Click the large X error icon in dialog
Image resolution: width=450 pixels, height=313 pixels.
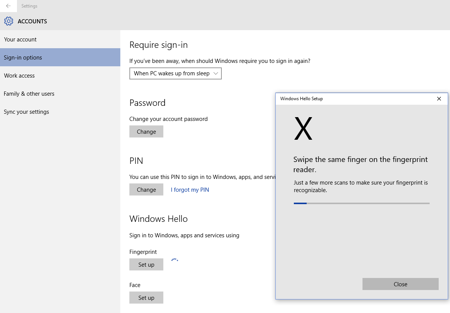(x=303, y=128)
